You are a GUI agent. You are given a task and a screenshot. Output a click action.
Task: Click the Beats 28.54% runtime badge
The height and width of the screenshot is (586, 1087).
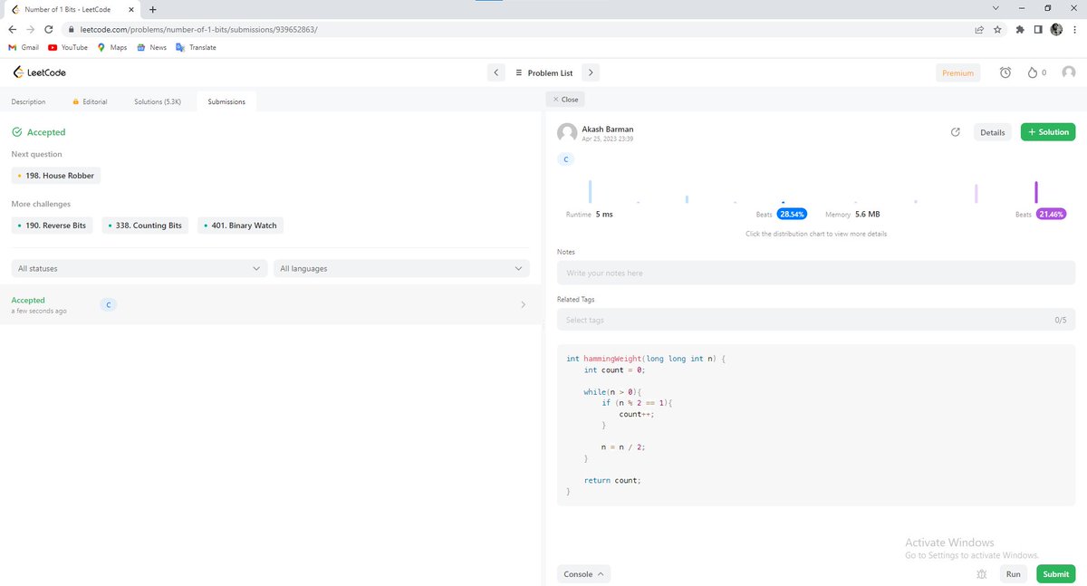pos(791,215)
